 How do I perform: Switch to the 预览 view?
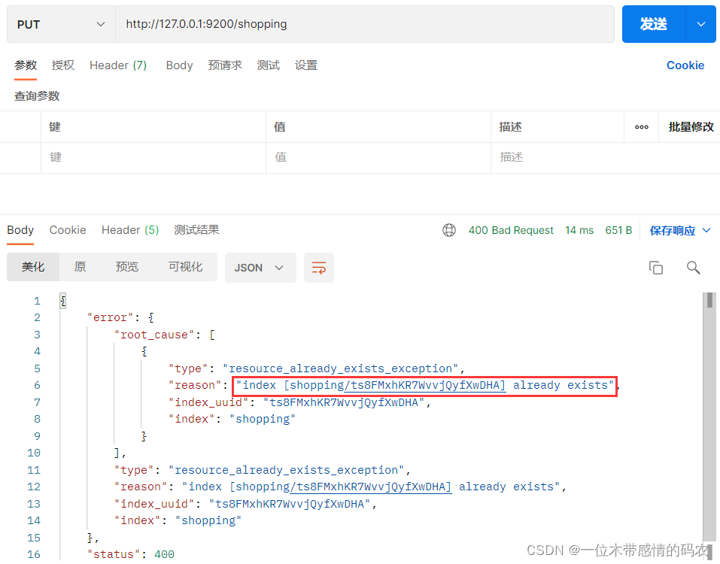tap(126, 268)
